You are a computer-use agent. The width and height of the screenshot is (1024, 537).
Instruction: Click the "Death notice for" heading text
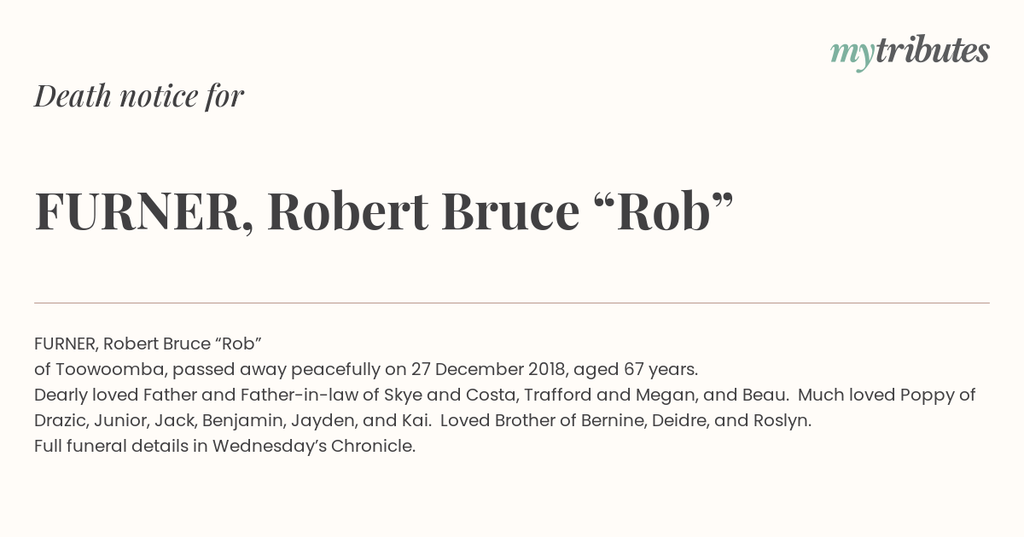tap(139, 96)
